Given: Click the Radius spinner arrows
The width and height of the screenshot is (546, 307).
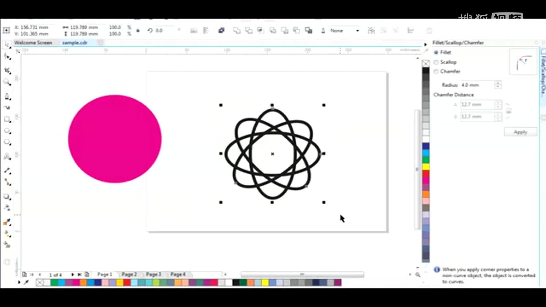Looking at the screenshot, I should coord(498,85).
